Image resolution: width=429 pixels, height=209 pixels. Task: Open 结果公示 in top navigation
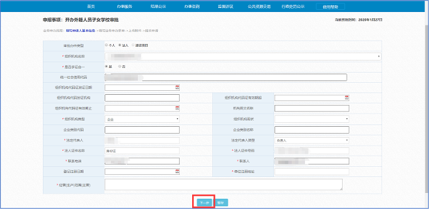158,6
